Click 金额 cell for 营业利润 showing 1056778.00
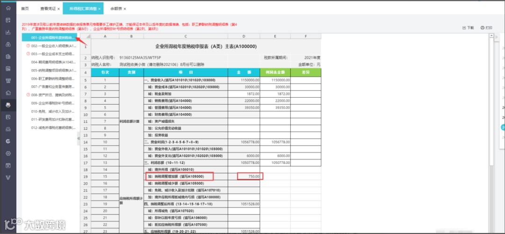Image resolution: width=505 pixels, height=234 pixels. [244, 142]
